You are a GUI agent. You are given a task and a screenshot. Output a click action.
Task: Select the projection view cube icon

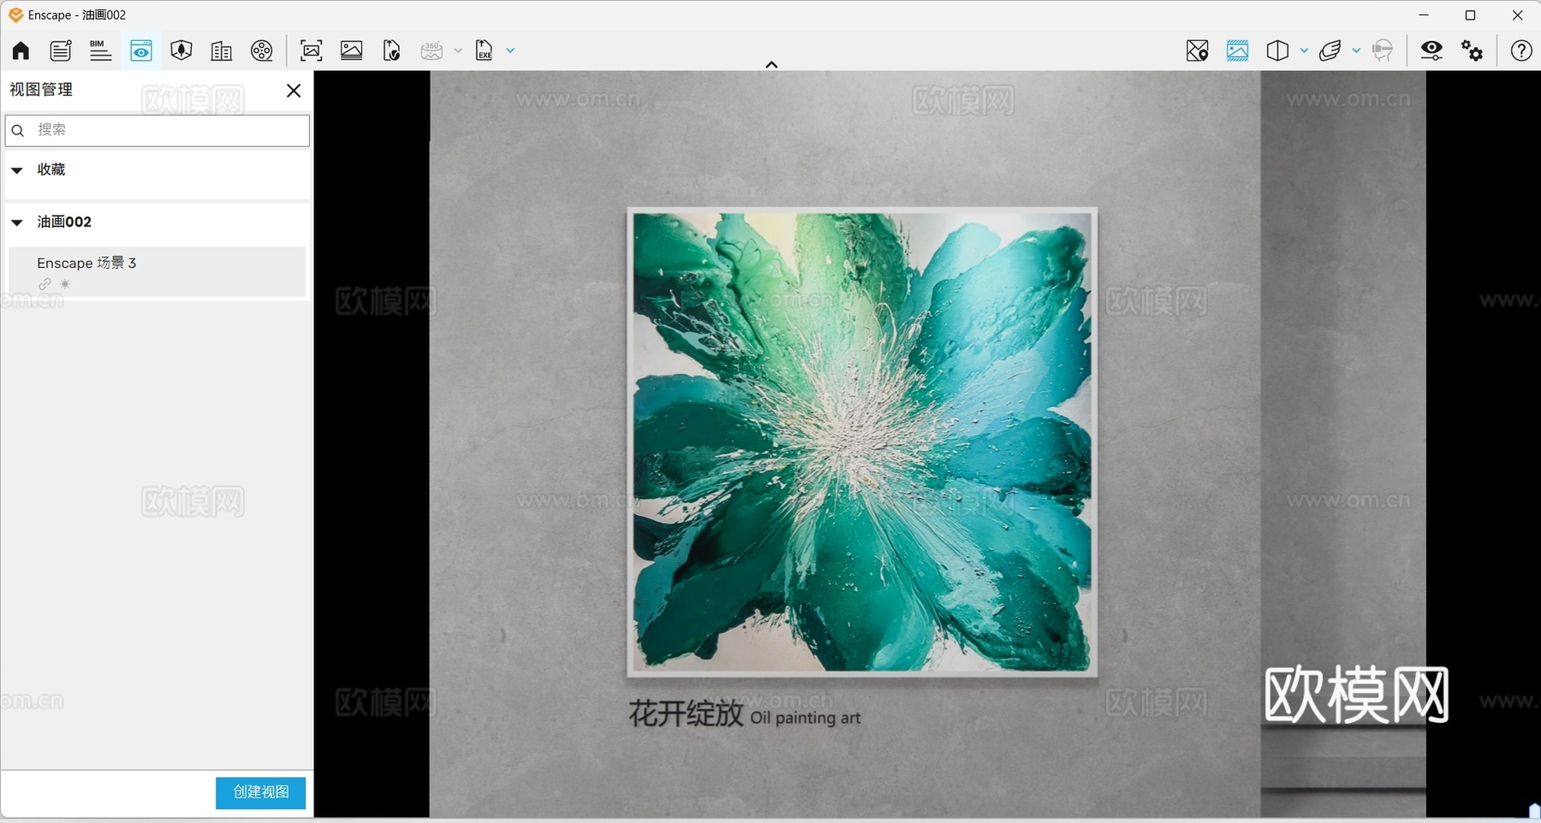tap(1277, 50)
